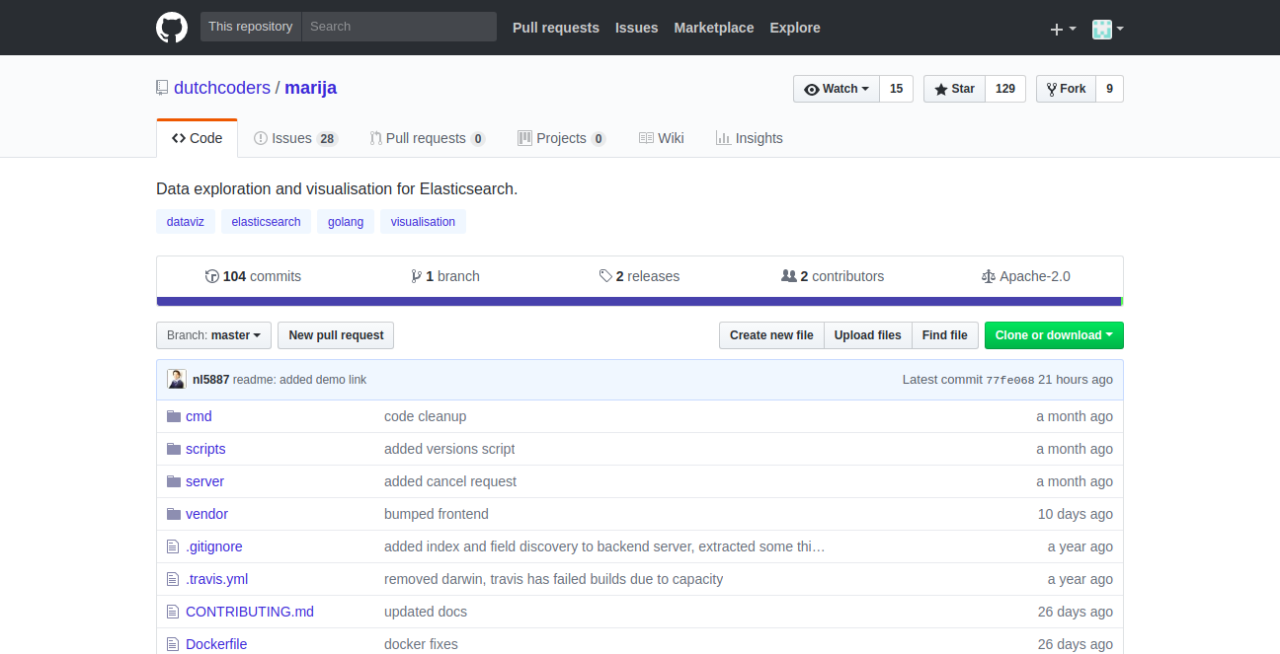This screenshot has width=1280, height=654.
Task: Click the .gitignore file icon
Action: 174,546
